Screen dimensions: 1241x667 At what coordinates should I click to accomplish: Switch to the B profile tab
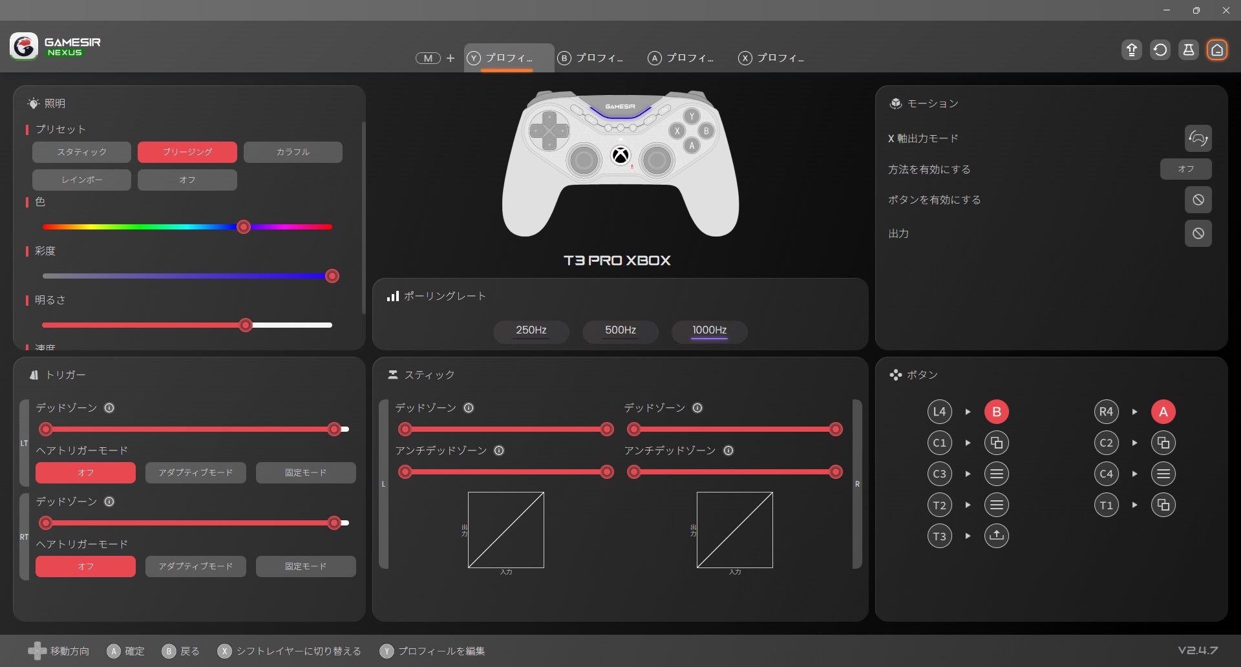click(x=591, y=58)
